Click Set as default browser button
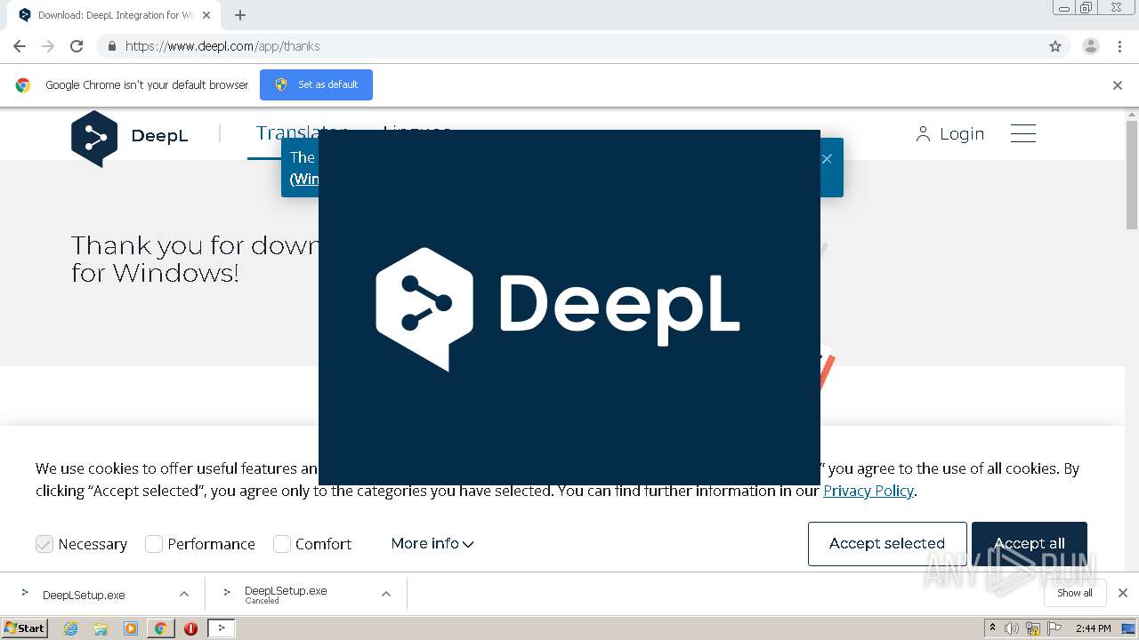The image size is (1139, 640). tap(316, 84)
